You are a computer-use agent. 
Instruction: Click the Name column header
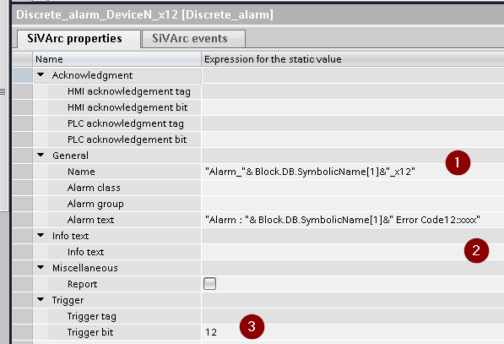pos(117,59)
